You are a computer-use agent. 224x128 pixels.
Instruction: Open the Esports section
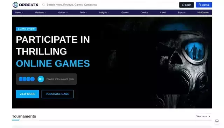182,13
